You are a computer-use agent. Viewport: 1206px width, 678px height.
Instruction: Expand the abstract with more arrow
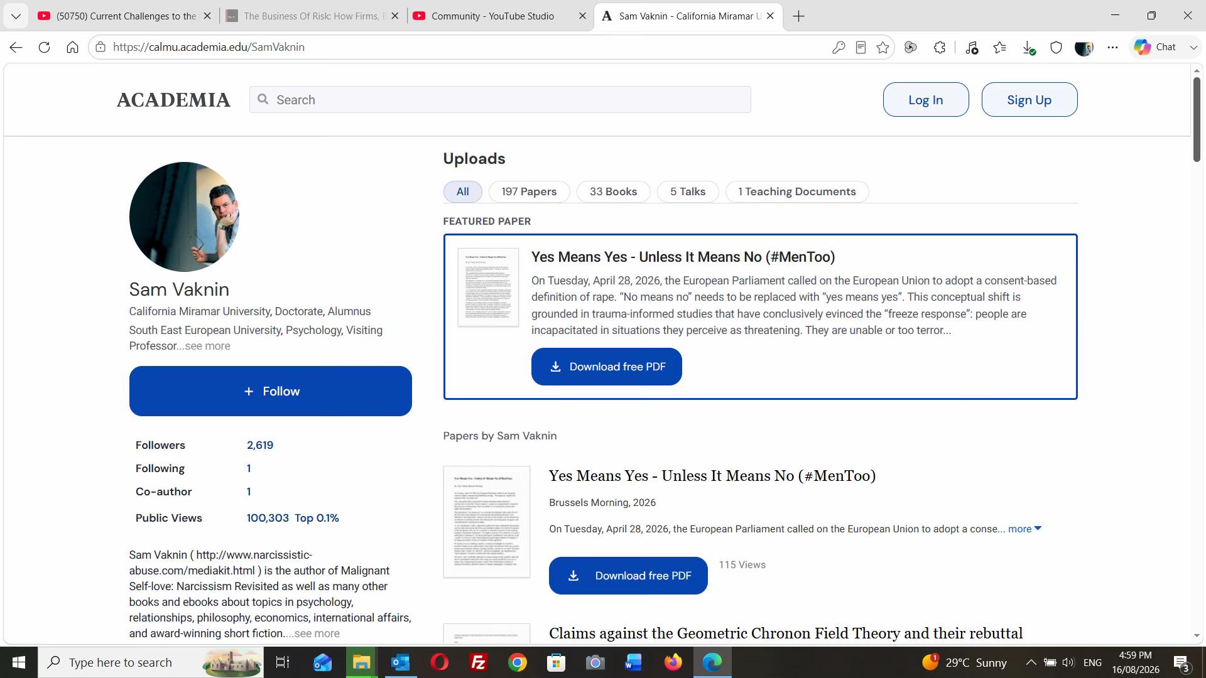point(1024,529)
